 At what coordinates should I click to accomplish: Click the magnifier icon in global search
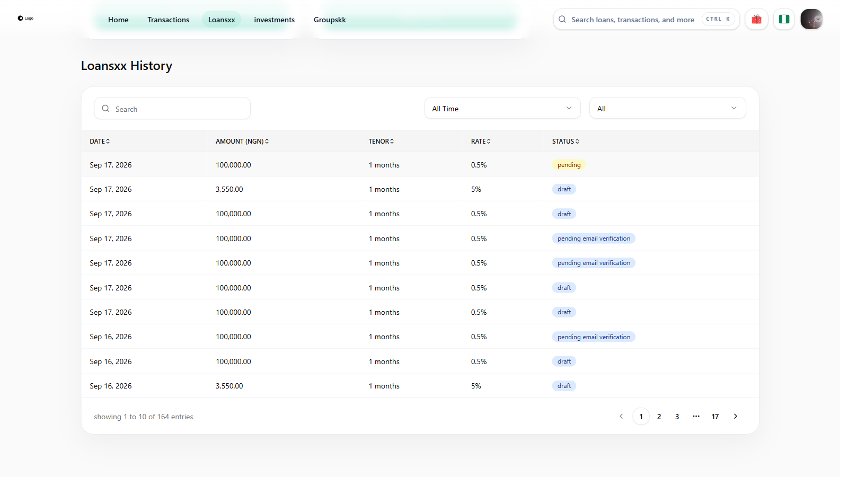coord(562,19)
